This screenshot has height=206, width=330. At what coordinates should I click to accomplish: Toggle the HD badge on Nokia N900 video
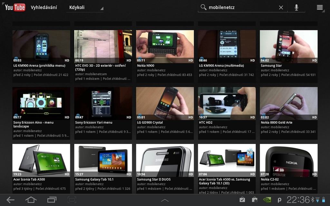click(191, 60)
